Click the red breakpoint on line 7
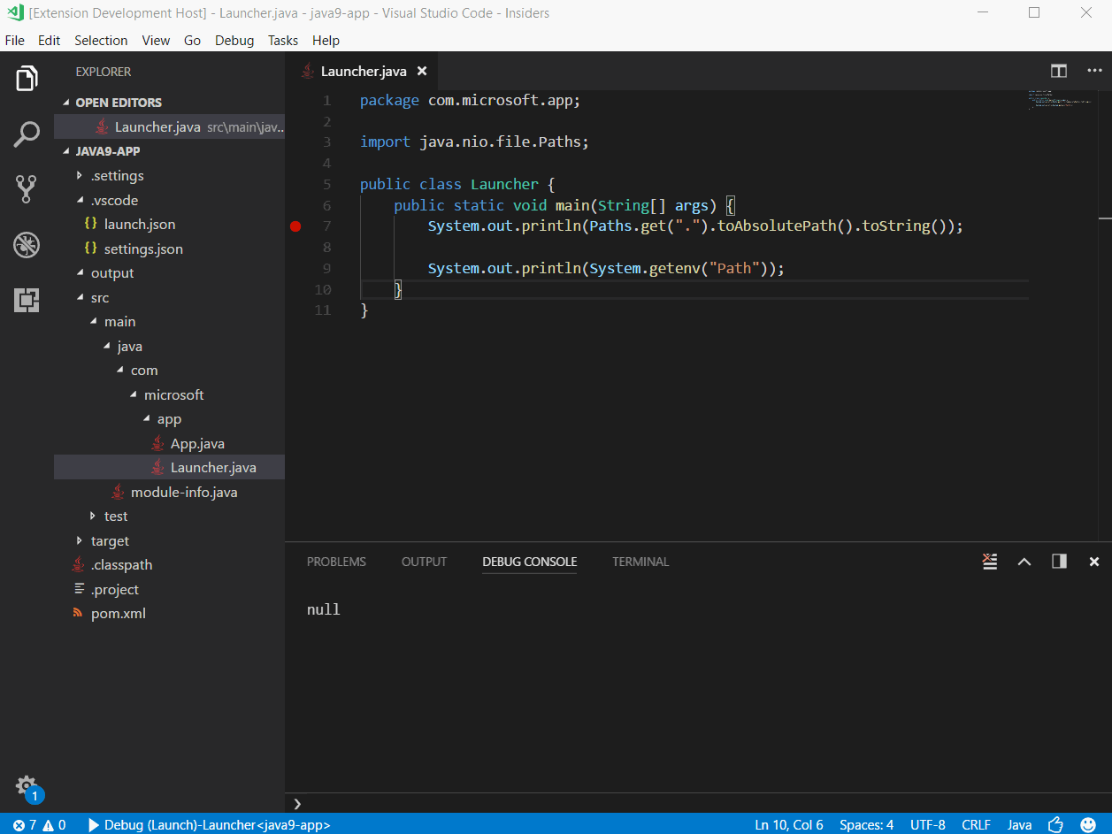The width and height of the screenshot is (1112, 834). click(295, 226)
